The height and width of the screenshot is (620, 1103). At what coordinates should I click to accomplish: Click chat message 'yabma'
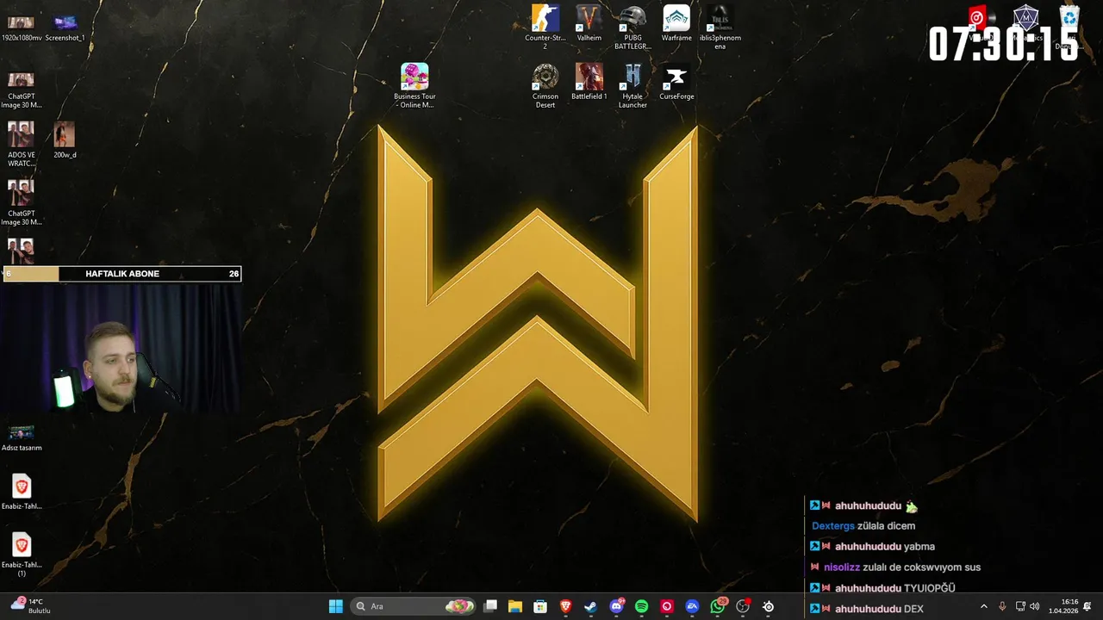(x=919, y=547)
